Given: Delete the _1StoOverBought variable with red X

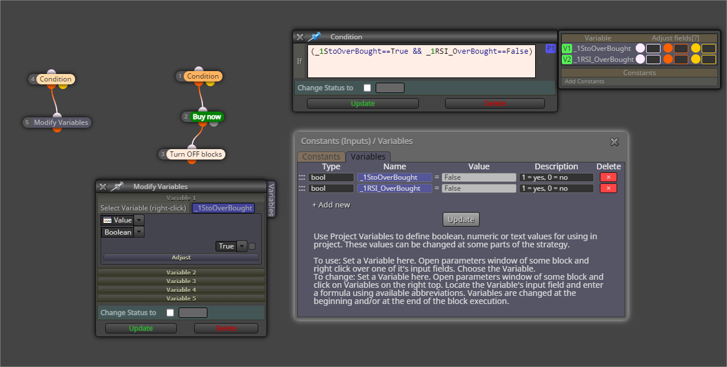Looking at the screenshot, I should click(608, 177).
